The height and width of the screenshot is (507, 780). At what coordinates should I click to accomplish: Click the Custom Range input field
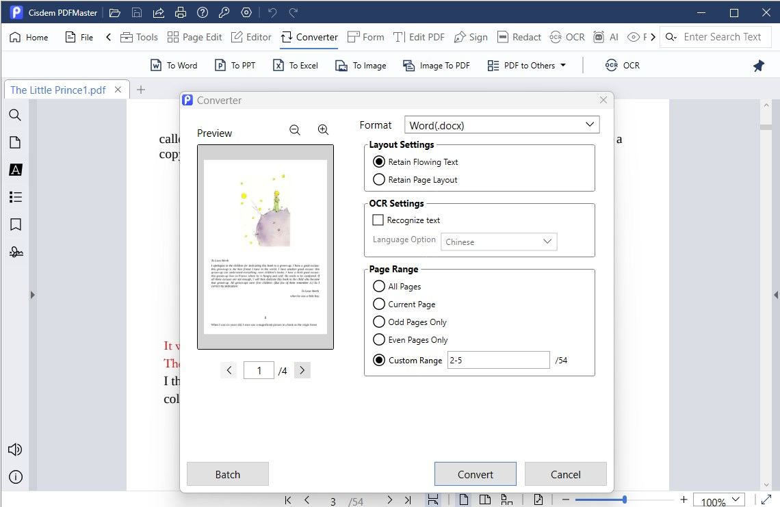point(498,360)
